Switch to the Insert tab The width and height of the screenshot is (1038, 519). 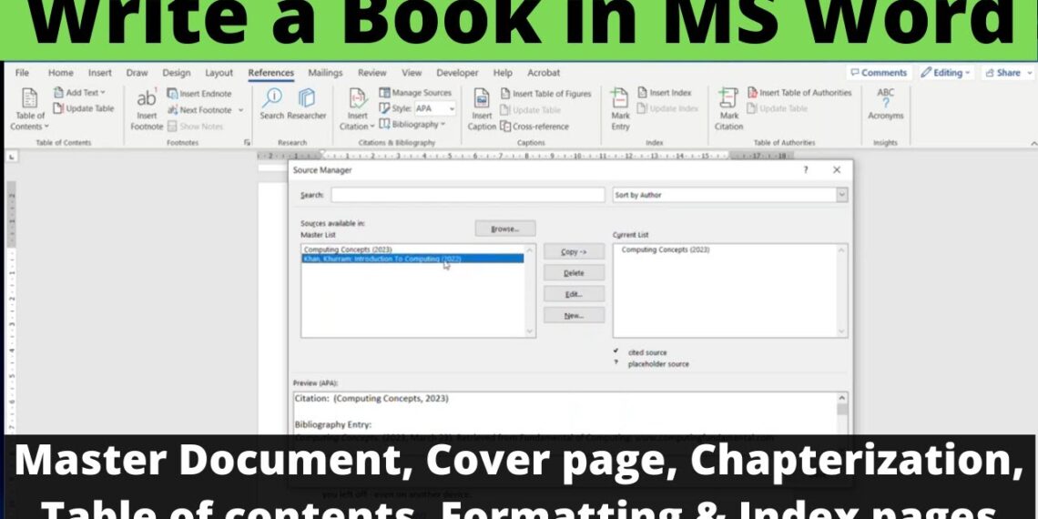[x=100, y=73]
